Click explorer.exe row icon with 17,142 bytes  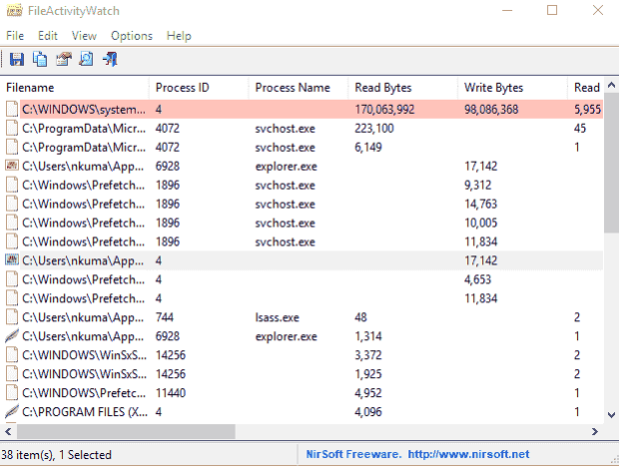pyautogui.click(x=12, y=166)
